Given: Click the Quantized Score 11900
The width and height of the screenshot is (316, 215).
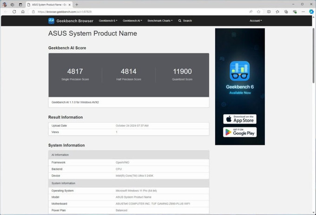Looking at the screenshot, I should [182, 72].
